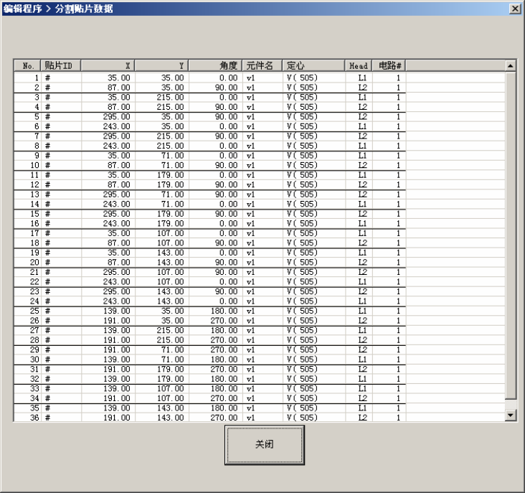The image size is (525, 493).
Task: Click the 关闭 button
Action: (264, 445)
